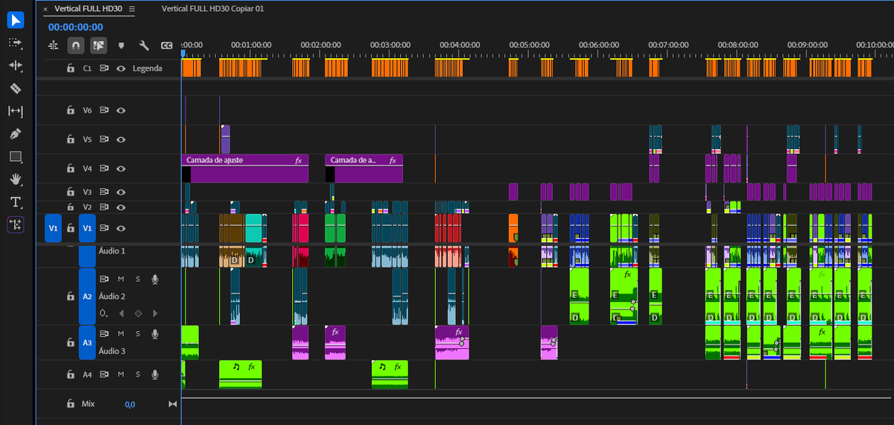Screen dimensions: 894x425
Task: Hide video track V6 output
Action: (120, 110)
